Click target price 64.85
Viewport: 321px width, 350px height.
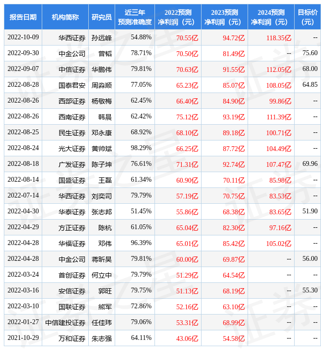[x=310, y=85]
